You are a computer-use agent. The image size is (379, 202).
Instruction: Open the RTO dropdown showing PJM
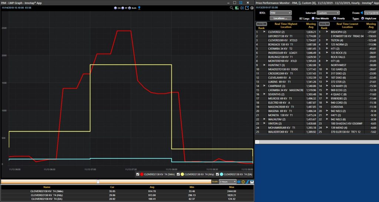pyautogui.click(x=281, y=13)
